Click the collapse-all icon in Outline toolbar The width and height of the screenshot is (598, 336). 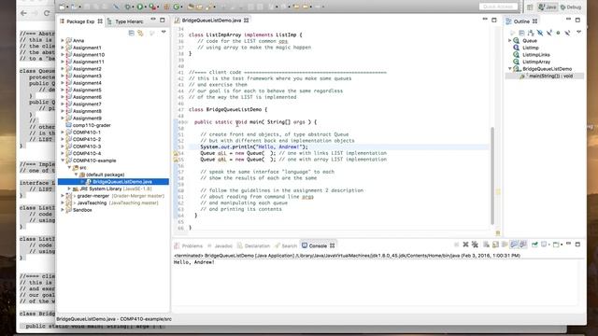coord(521,34)
